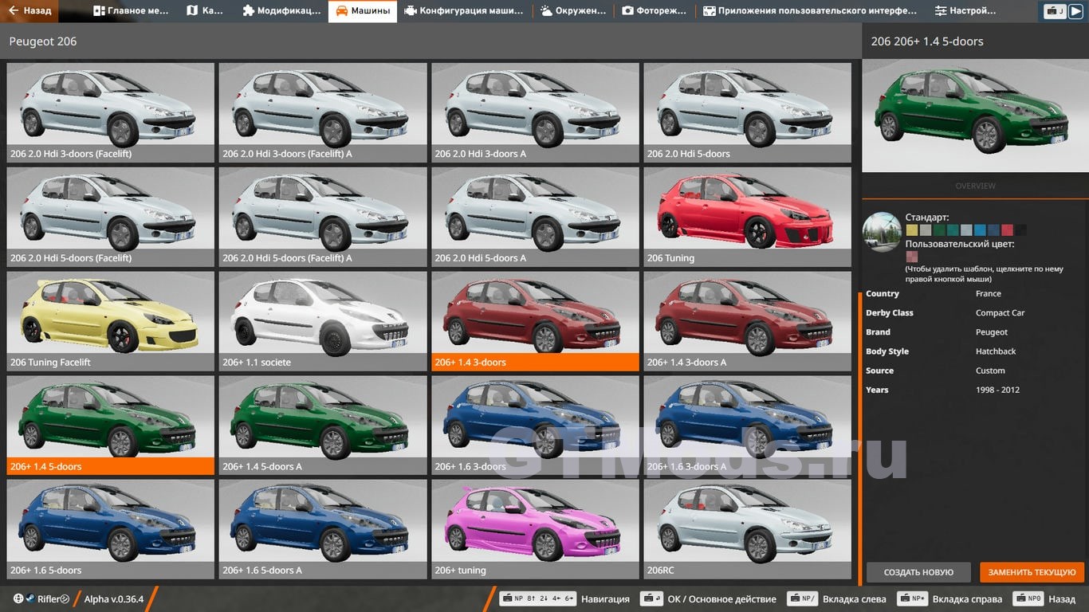Pick the 206 2.0 Hdi 5-doors (Facelift) card
Viewport: 1089px width, 612px height.
pos(111,217)
